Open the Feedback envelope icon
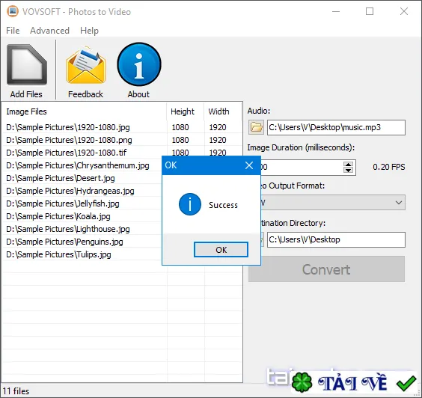Screen dimensions: 422x398 (x=86, y=65)
